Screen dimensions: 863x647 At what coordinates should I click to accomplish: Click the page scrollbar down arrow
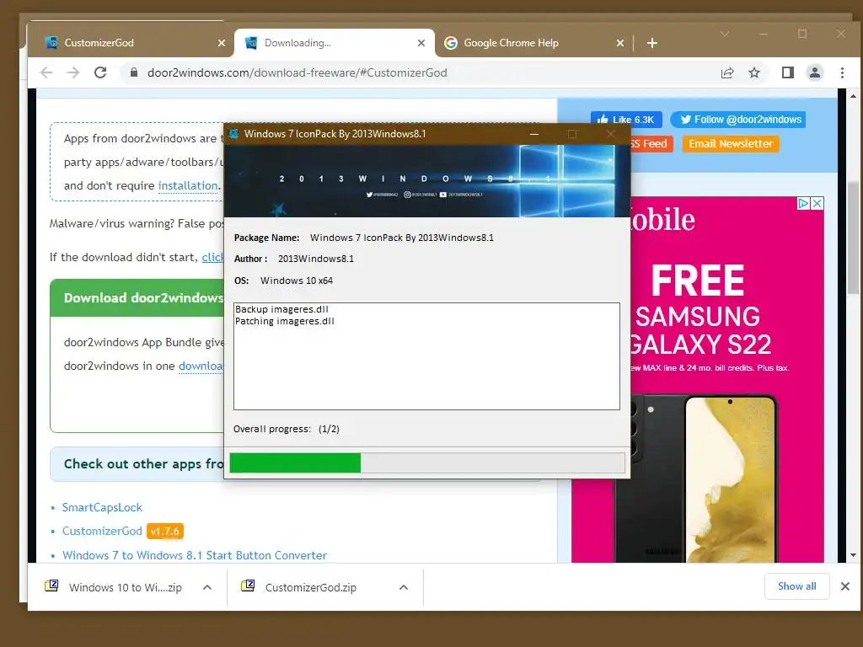pos(853,556)
